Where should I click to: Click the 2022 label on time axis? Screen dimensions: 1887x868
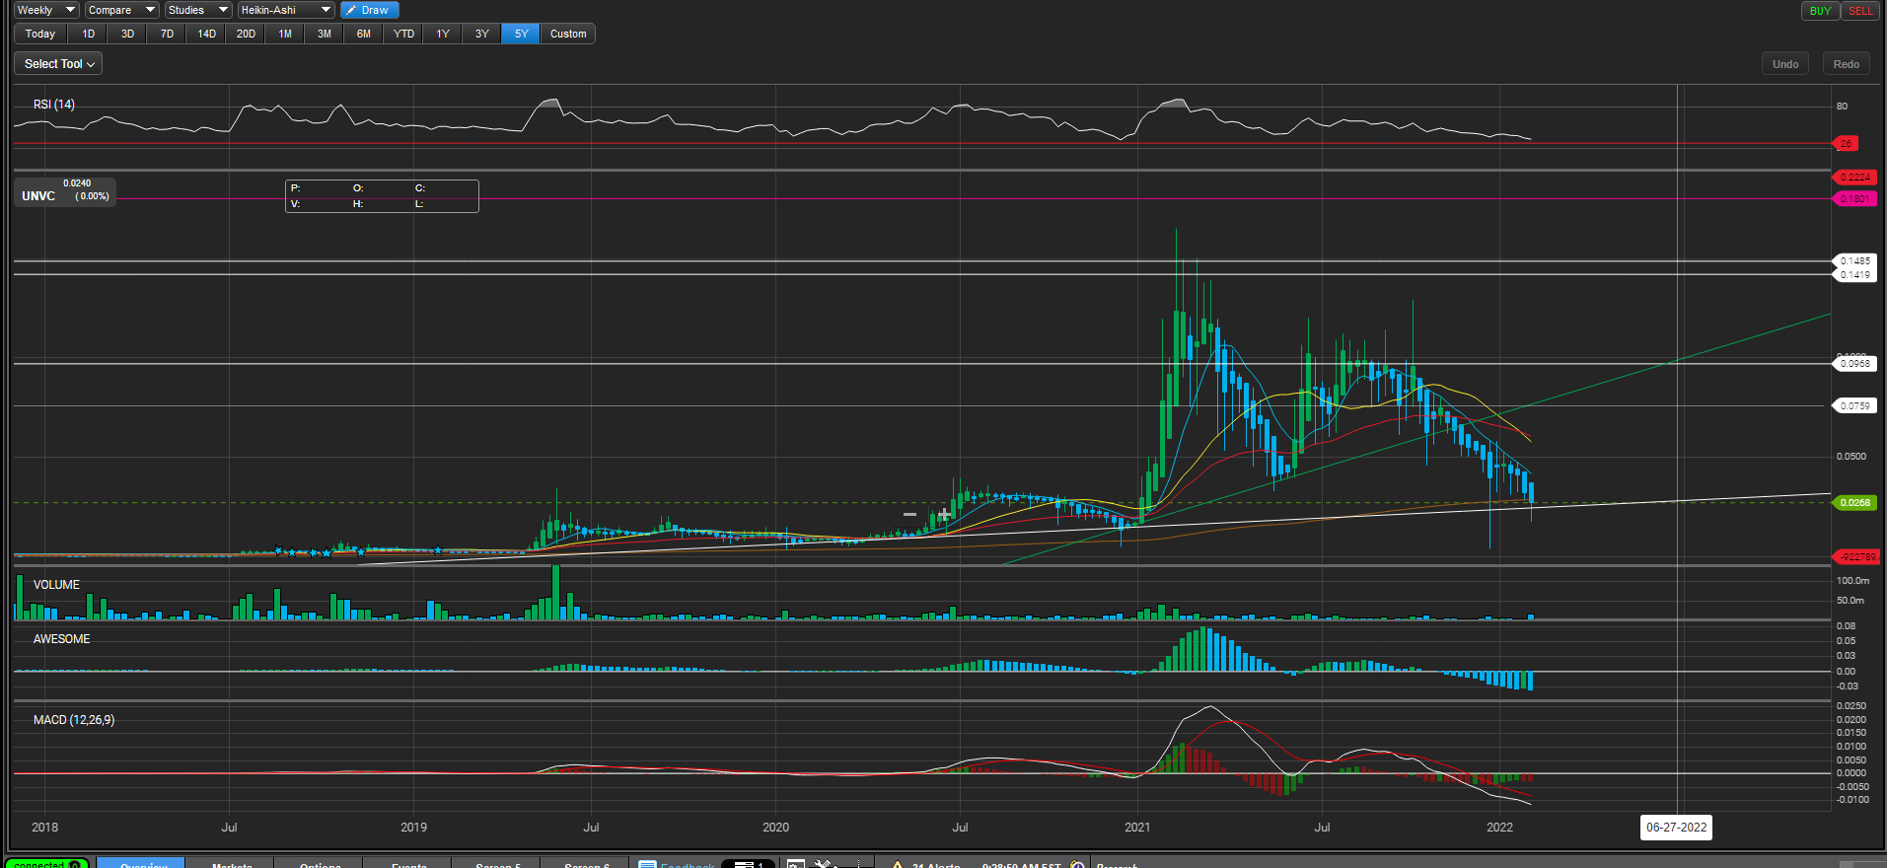[1499, 828]
